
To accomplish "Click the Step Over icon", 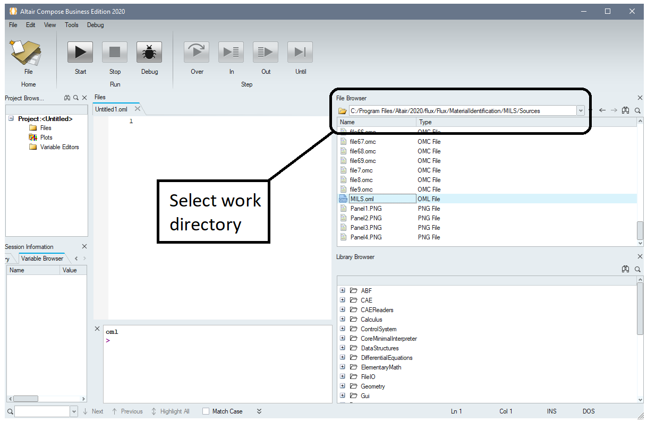I will [197, 52].
